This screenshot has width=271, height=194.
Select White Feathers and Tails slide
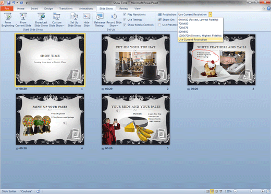(x=221, y=60)
